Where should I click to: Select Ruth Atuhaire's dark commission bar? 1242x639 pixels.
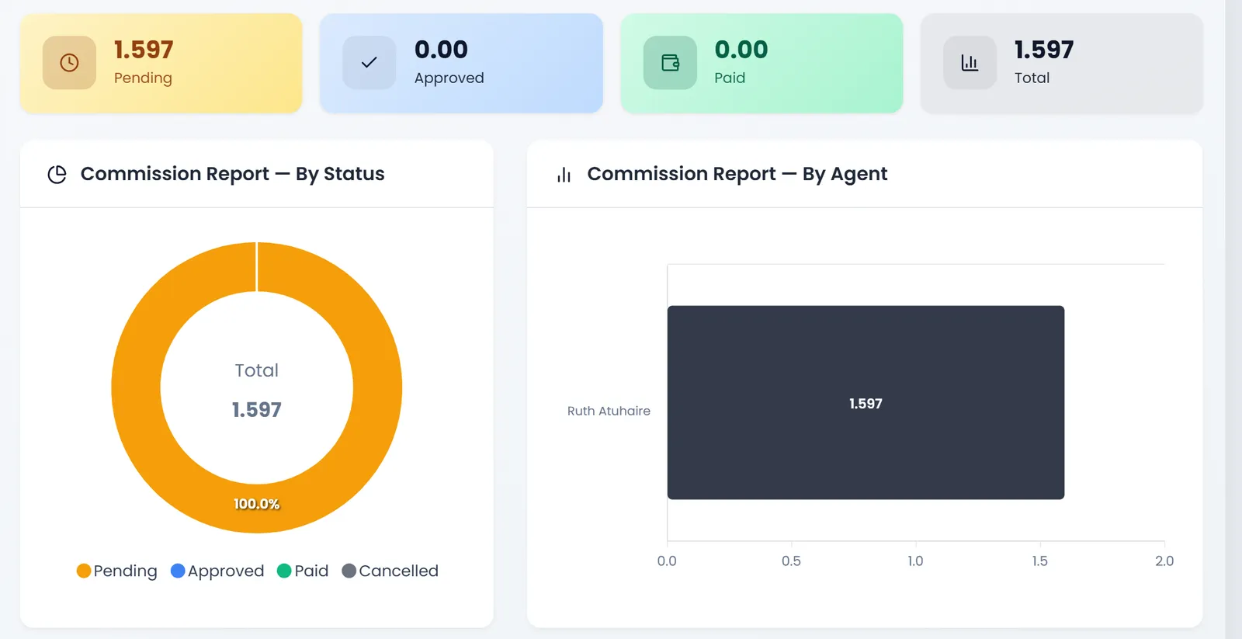[x=866, y=402]
